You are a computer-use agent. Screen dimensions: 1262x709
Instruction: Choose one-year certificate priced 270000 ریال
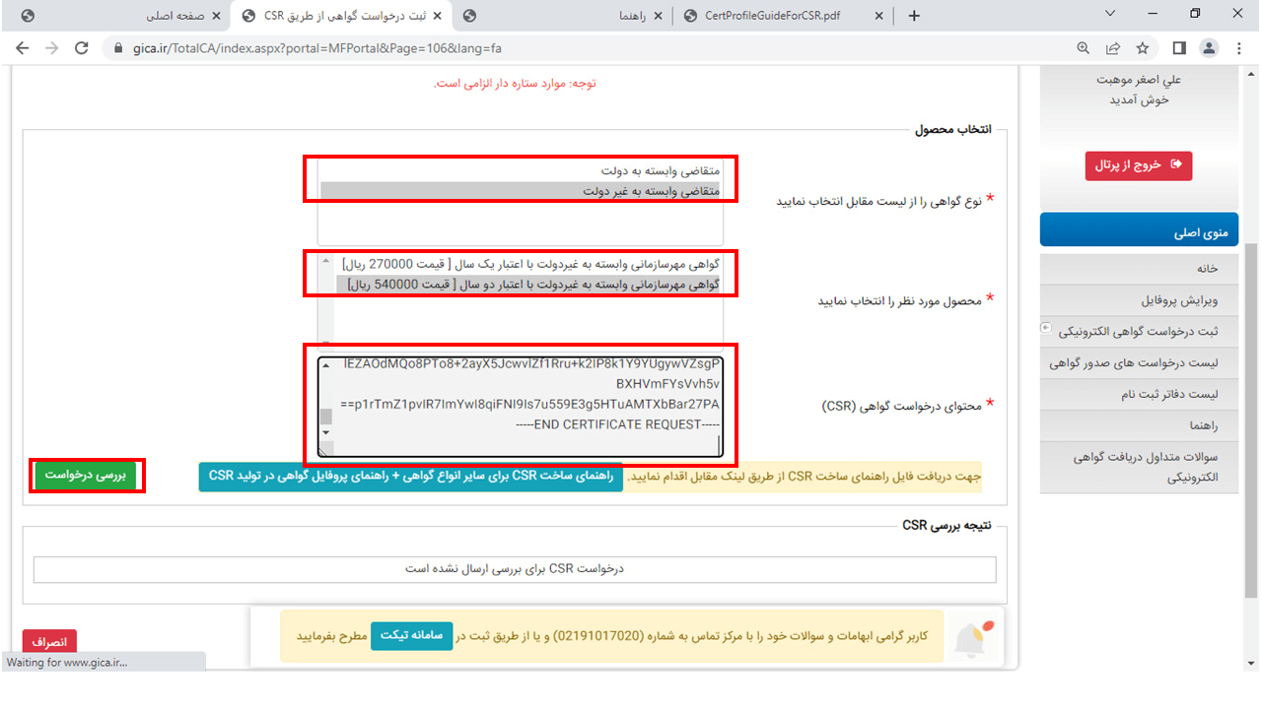coord(530,264)
